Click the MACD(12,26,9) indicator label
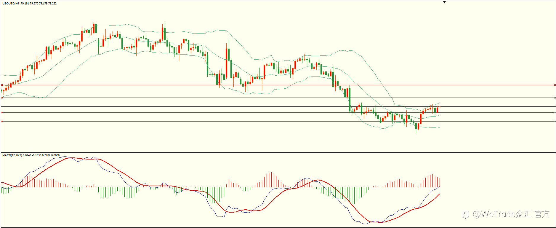This screenshot has width=556, height=228. pyautogui.click(x=12, y=155)
